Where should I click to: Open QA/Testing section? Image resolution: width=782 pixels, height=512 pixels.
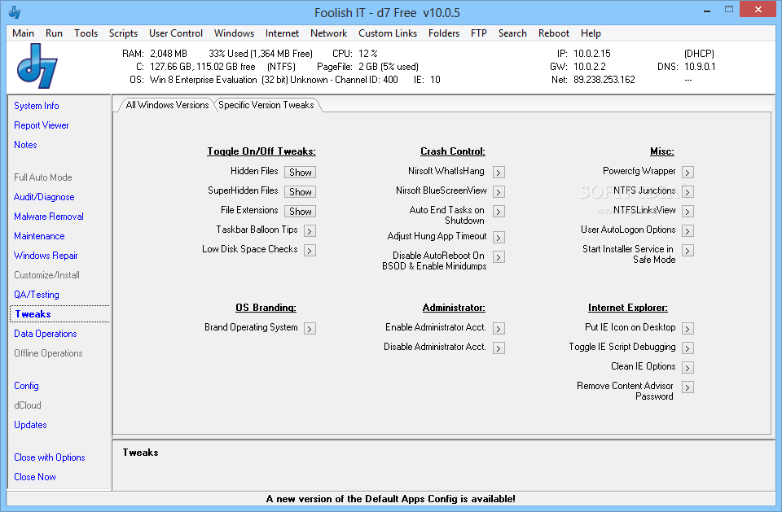point(37,295)
